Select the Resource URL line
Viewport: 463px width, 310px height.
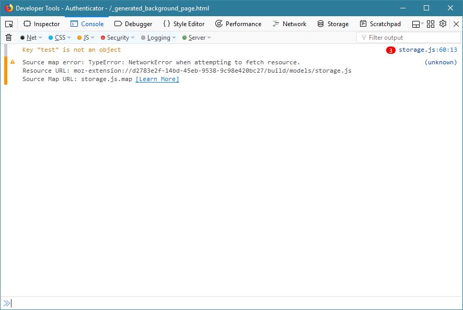pyautogui.click(x=187, y=71)
